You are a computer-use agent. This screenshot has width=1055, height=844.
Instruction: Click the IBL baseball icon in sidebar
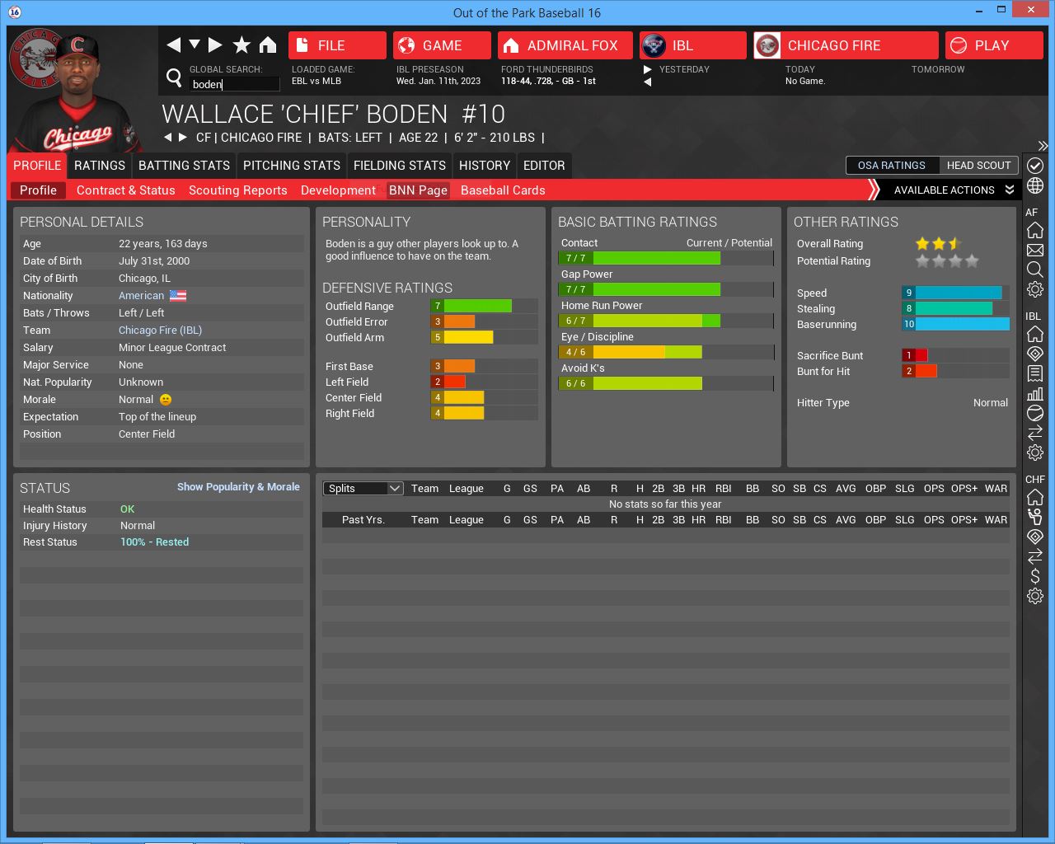[1035, 413]
